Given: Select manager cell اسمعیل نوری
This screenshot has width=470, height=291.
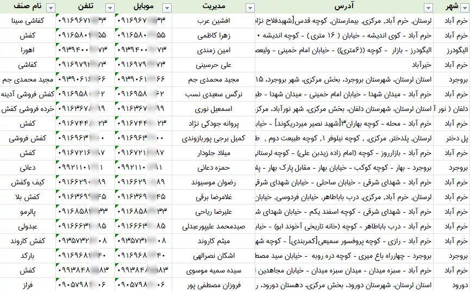Looking at the screenshot, I should click(214, 109).
